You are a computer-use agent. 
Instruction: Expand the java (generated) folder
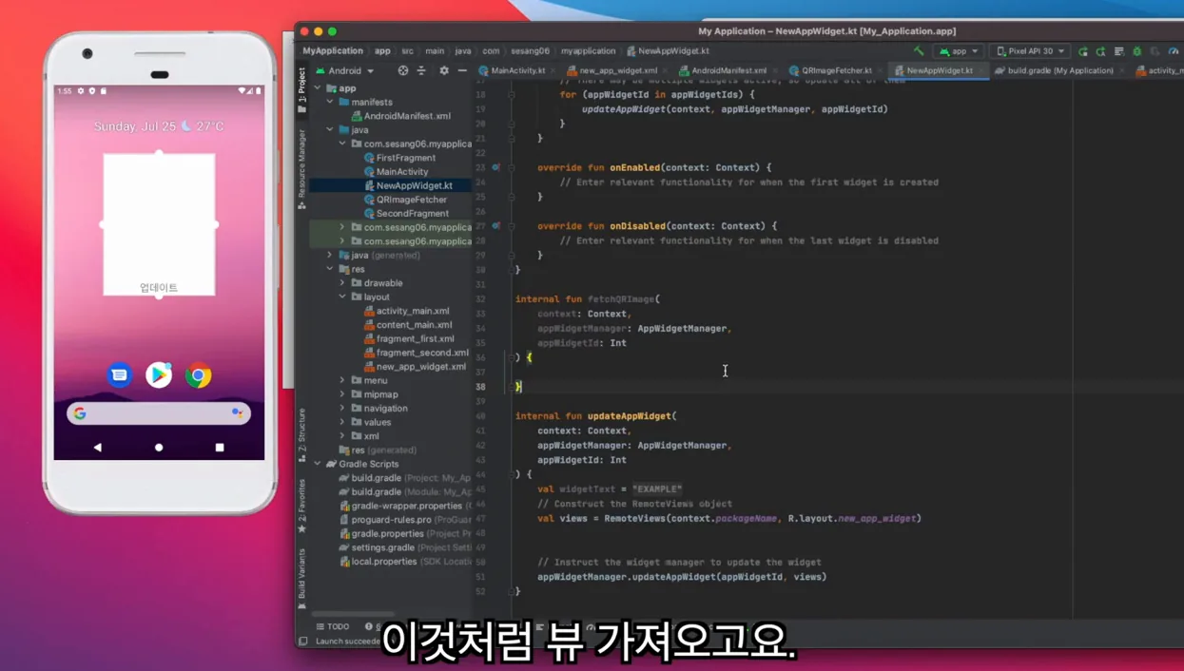click(330, 255)
